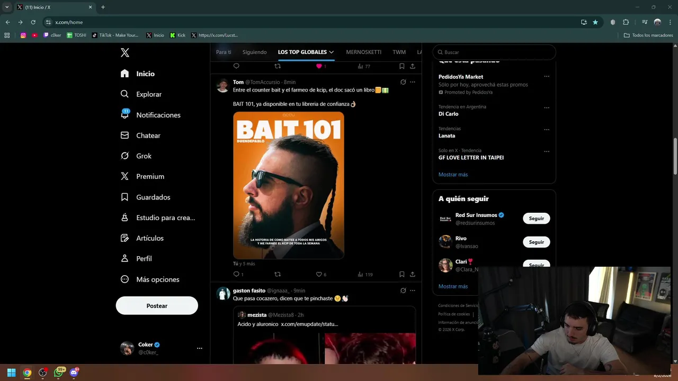Open the Guardados bookmark icon in sidebar
Viewport: 678px width, 381px height.
point(124,197)
